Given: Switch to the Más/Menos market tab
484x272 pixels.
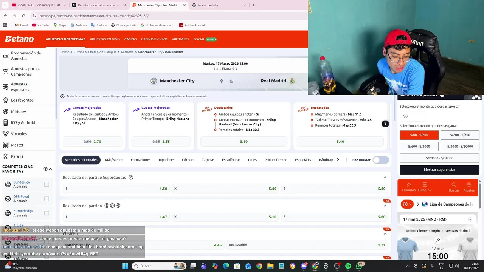Looking at the screenshot, I should tap(114, 160).
